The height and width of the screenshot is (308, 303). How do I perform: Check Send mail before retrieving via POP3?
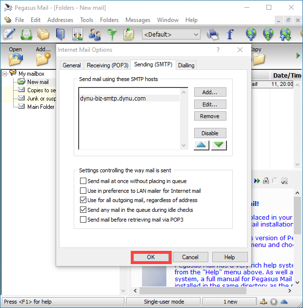[83, 220]
